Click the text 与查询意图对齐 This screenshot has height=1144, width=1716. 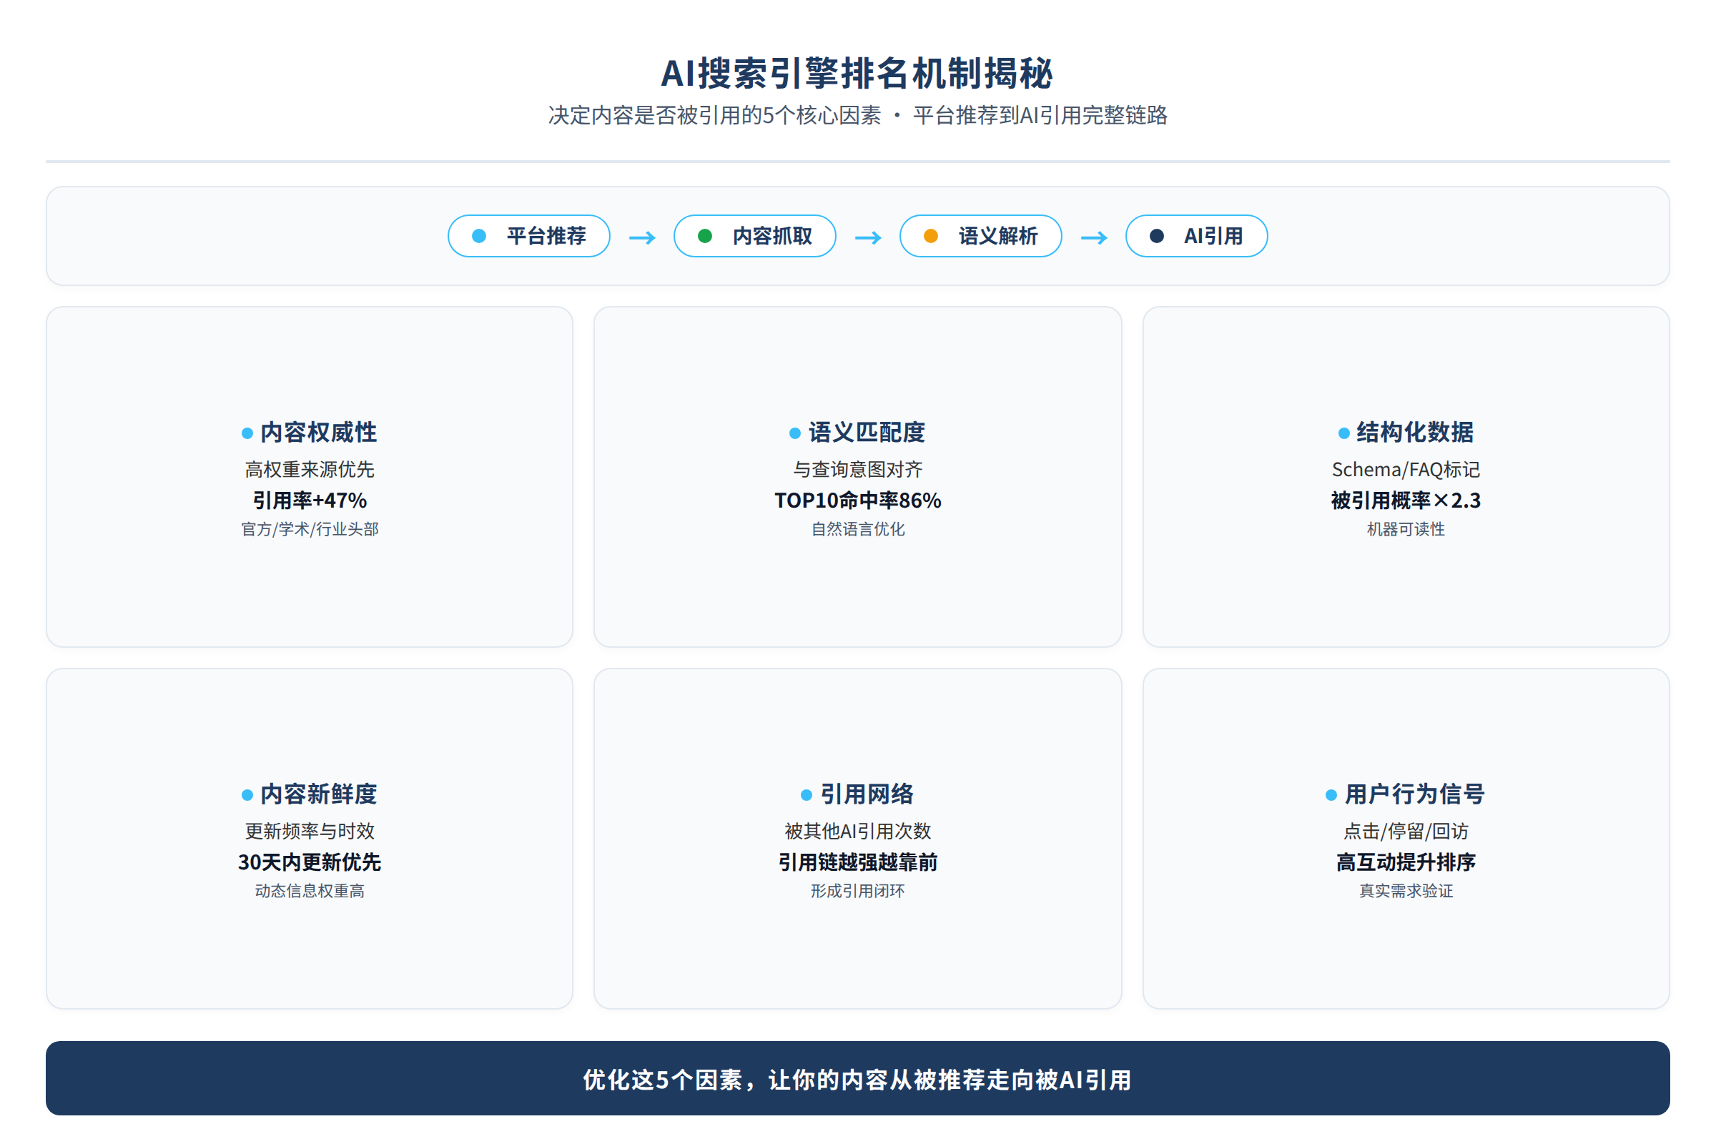(x=858, y=469)
